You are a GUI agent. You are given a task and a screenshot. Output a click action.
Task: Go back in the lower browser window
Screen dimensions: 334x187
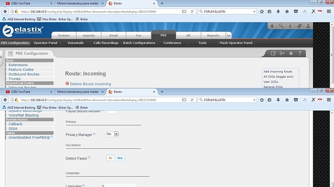click(5, 100)
